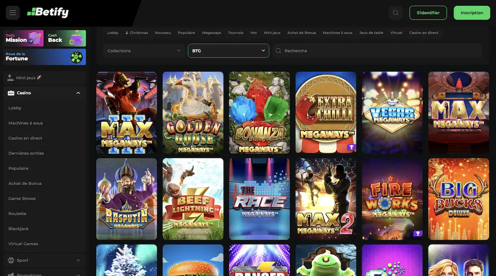The image size is (496, 276).
Task: Collapse the Casino sidebar section
Action: click(x=79, y=93)
